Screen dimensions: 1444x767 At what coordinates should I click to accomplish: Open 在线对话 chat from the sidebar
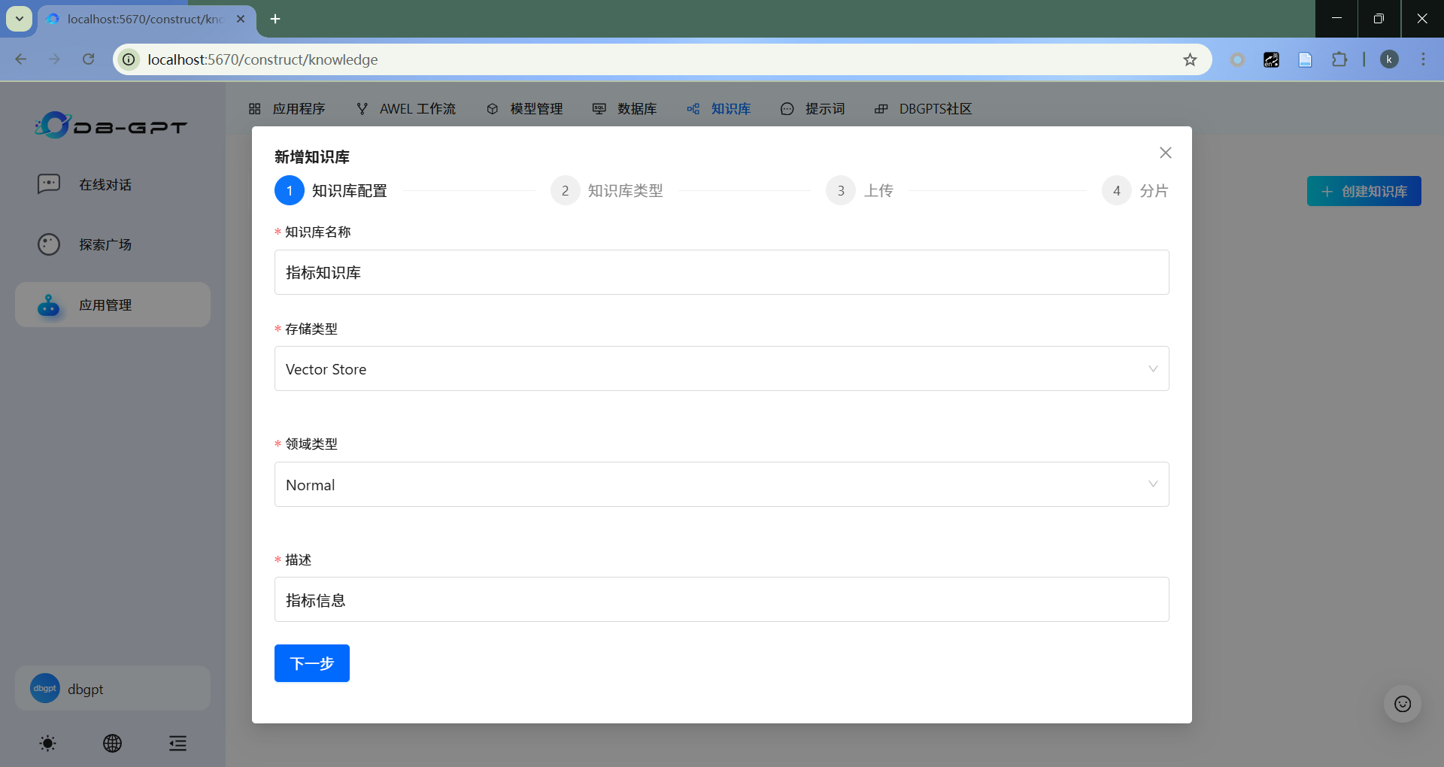105,185
